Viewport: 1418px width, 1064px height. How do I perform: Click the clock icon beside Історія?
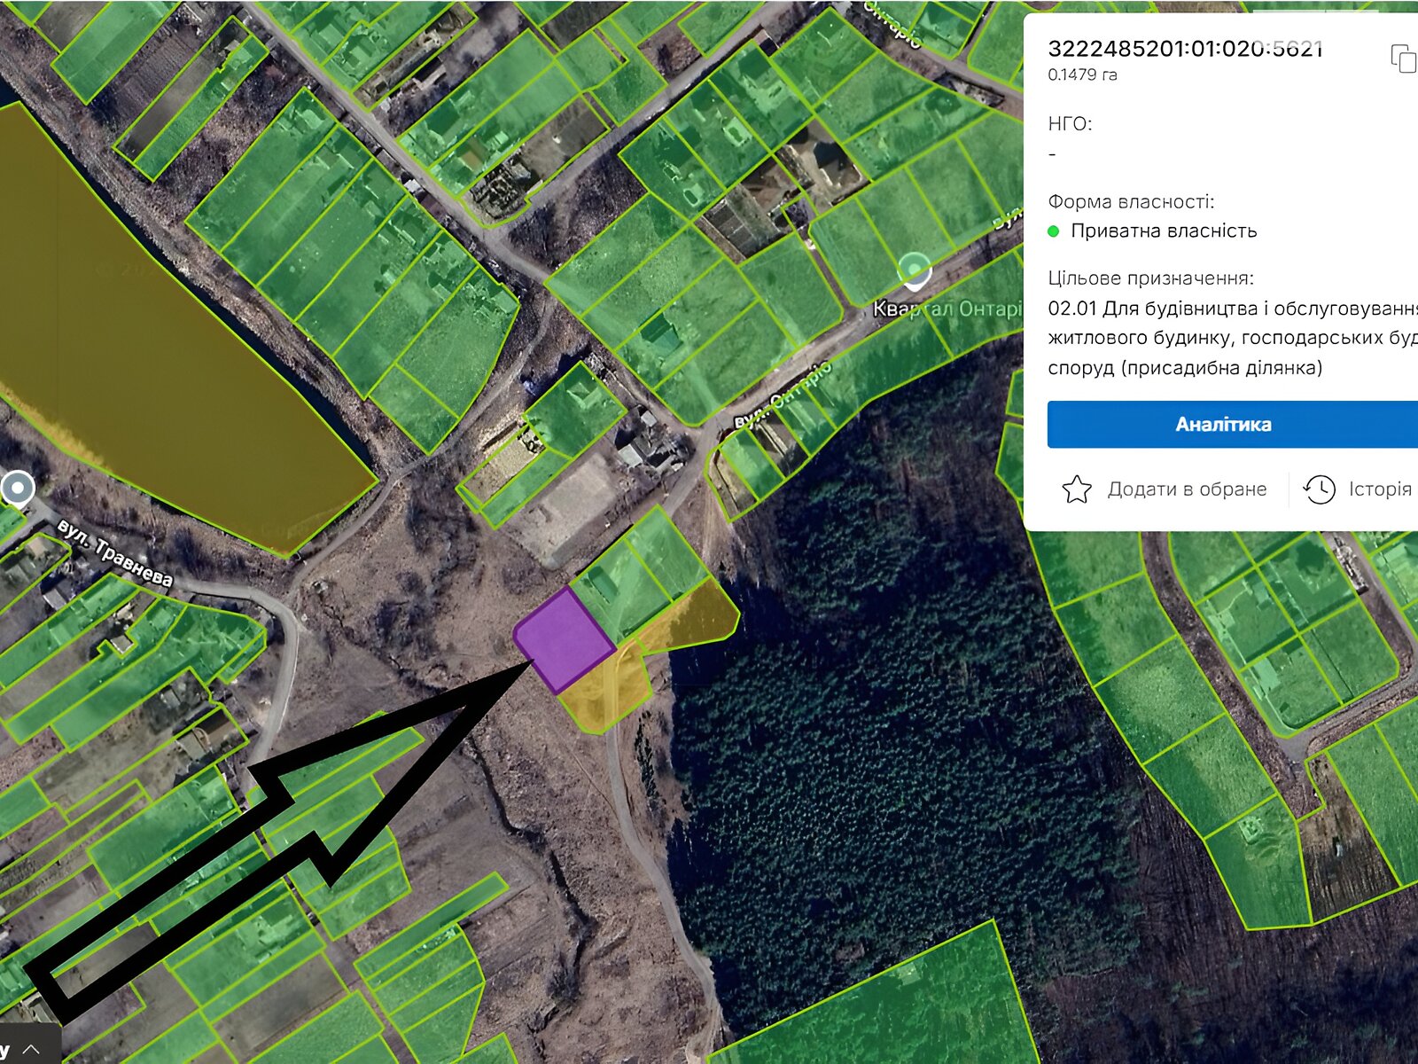pos(1319,489)
